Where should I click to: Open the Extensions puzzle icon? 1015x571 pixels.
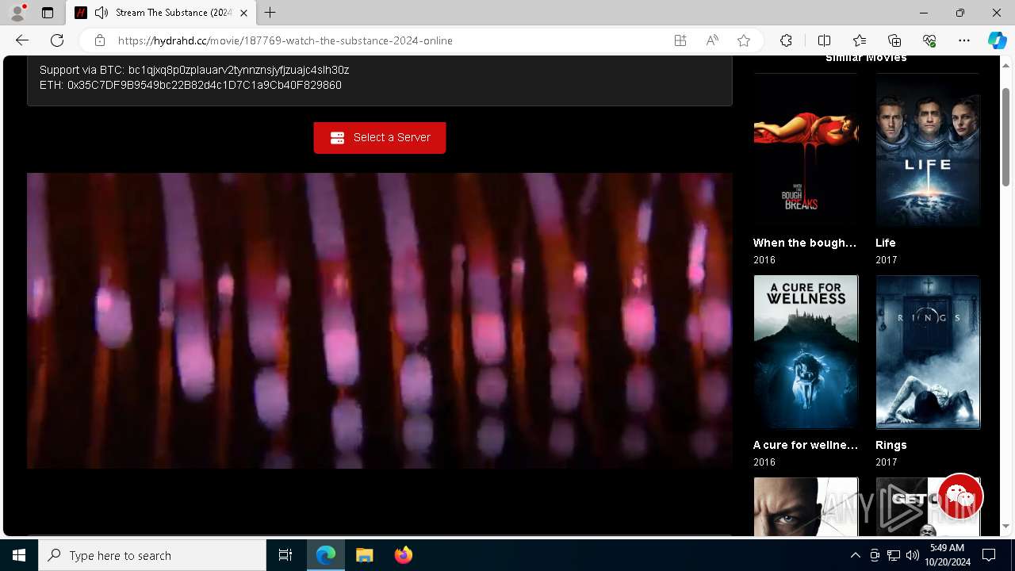pyautogui.click(x=786, y=40)
